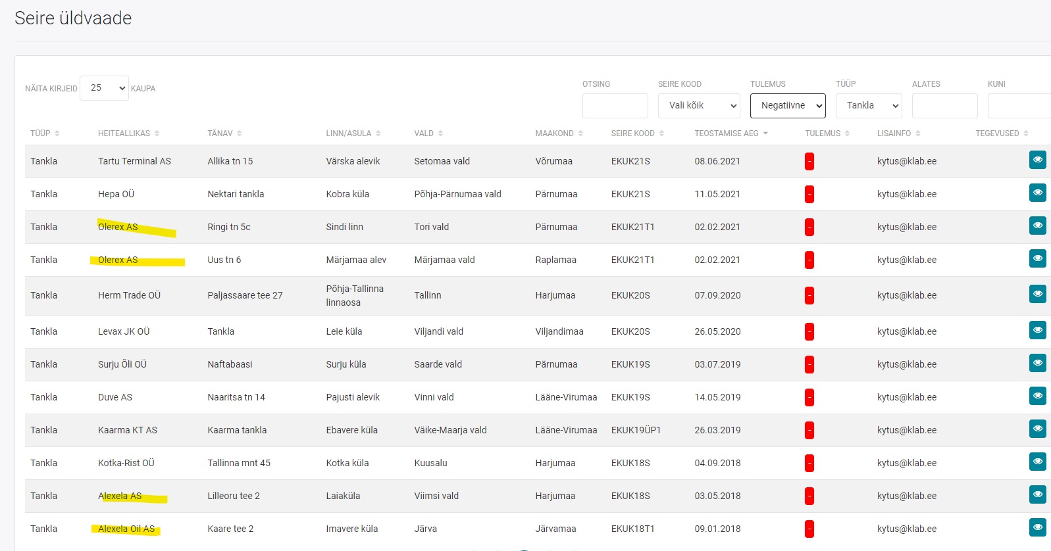Image resolution: width=1051 pixels, height=551 pixels.
Task: Sort table by Tulemus column header
Action: [x=827, y=133]
